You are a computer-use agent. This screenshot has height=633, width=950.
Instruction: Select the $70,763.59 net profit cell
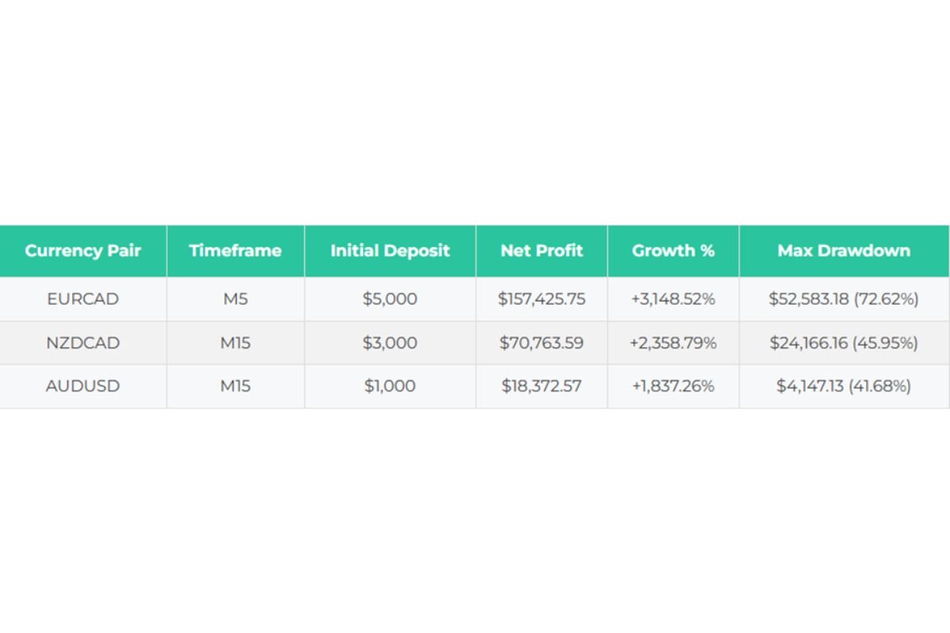[541, 343]
